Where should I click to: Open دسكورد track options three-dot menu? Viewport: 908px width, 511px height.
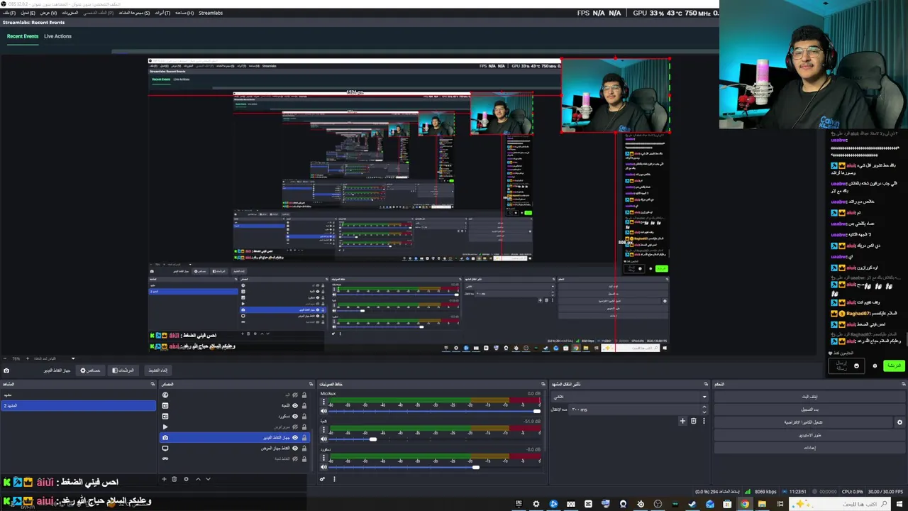pos(323,457)
